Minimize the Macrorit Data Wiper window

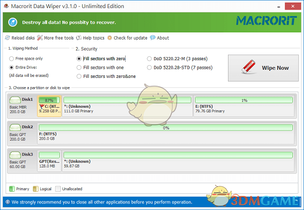tap(279, 7)
